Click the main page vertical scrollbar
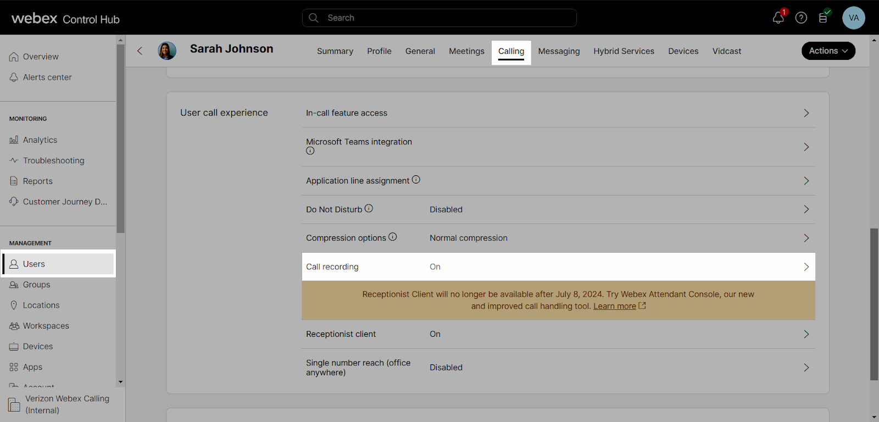879x422 pixels. pyautogui.click(x=874, y=304)
